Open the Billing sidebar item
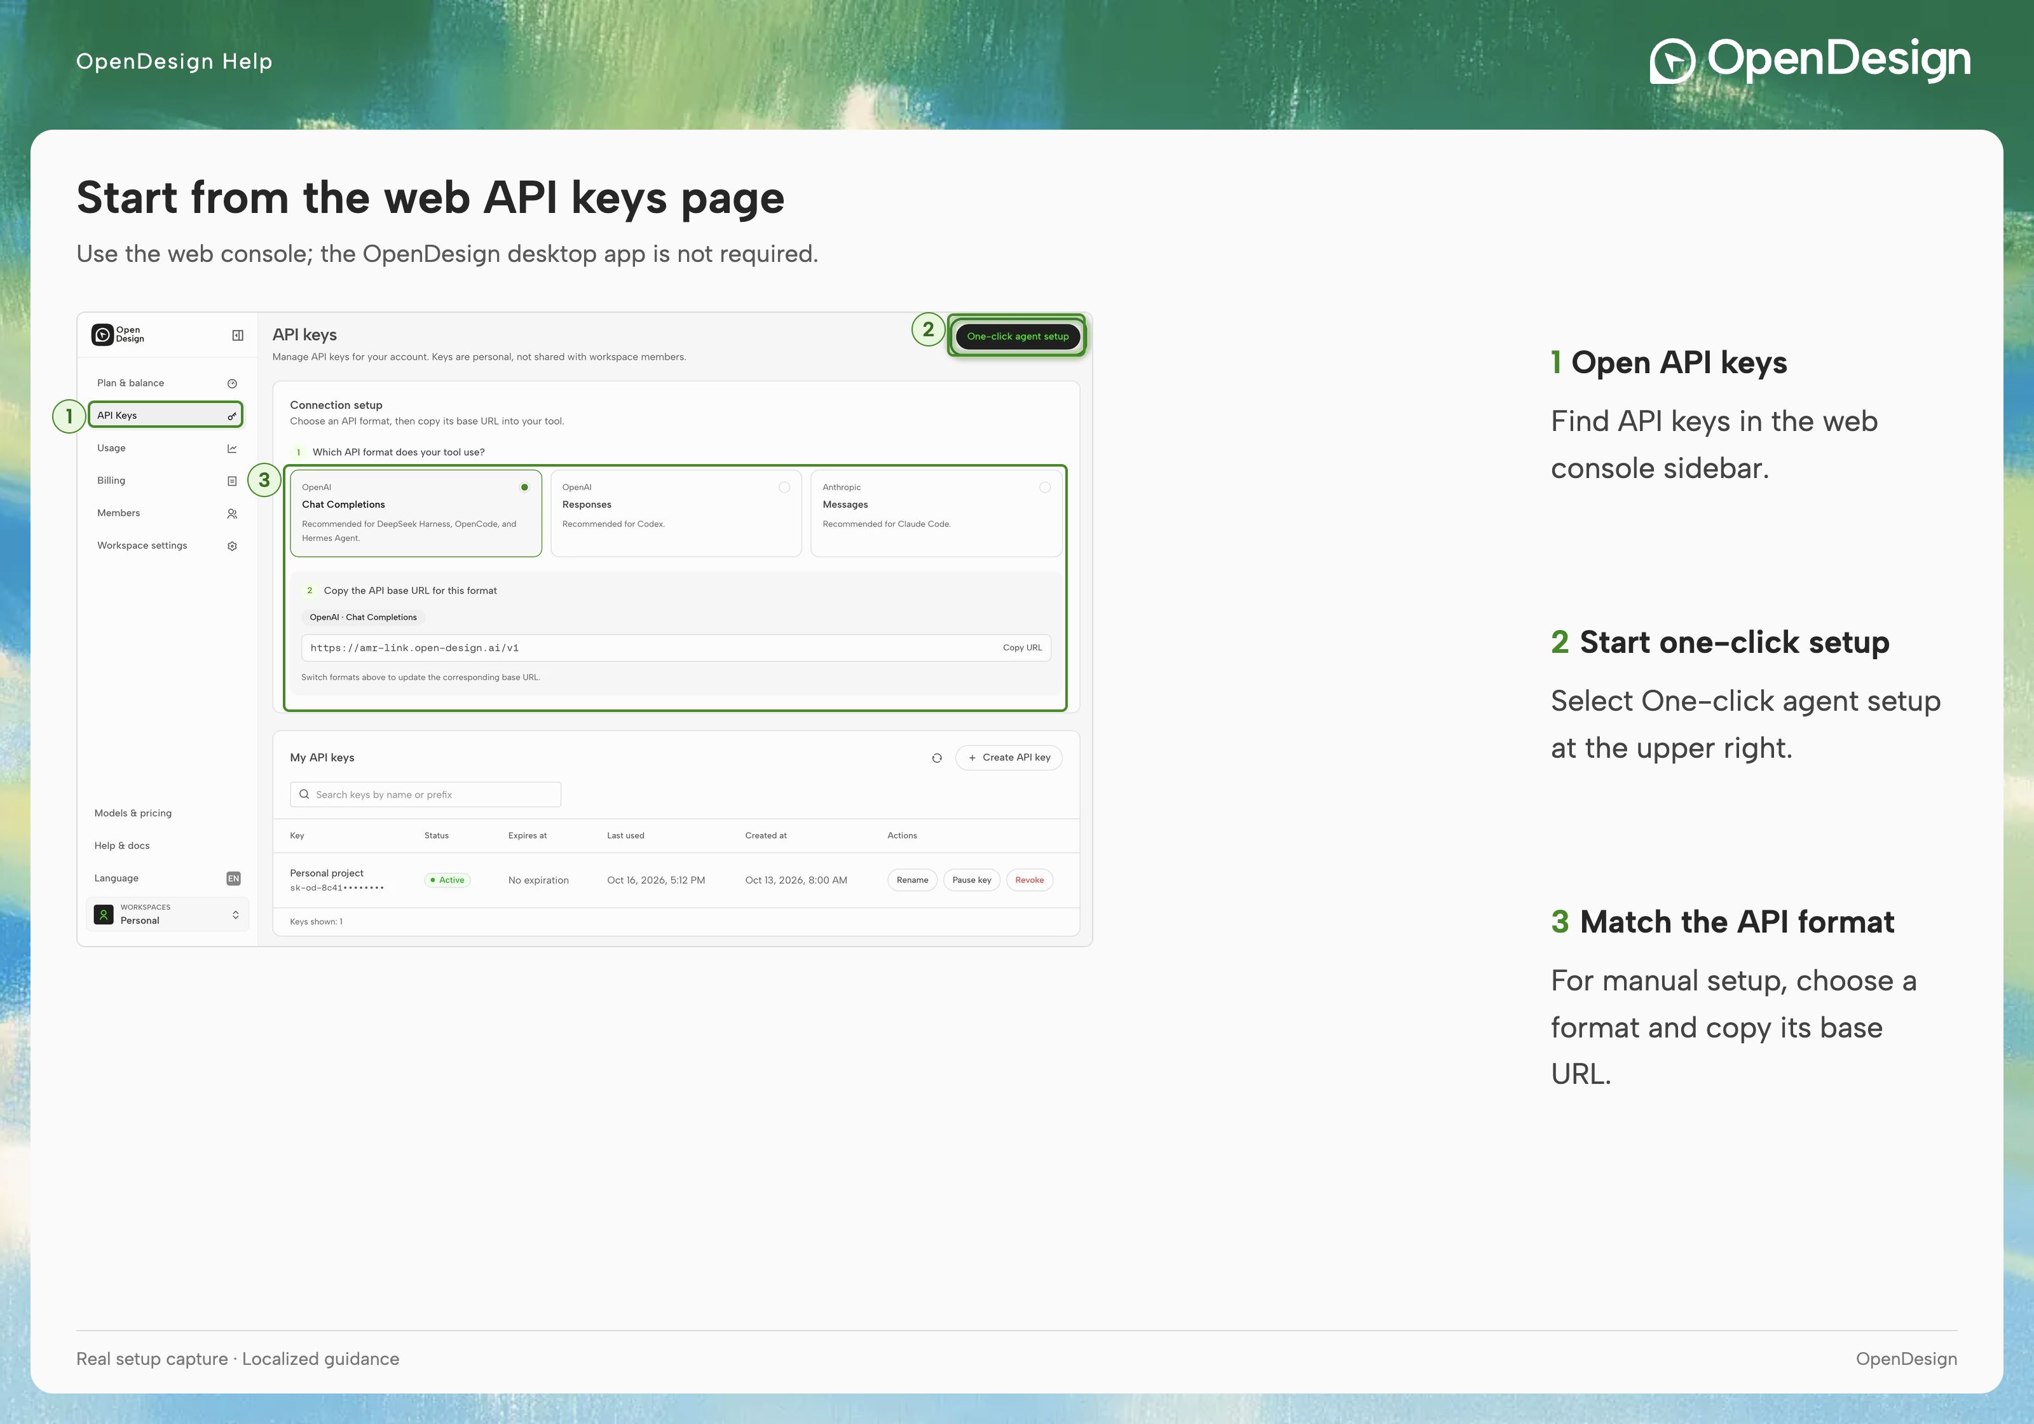Viewport: 2034px width, 1424px height. point(166,481)
